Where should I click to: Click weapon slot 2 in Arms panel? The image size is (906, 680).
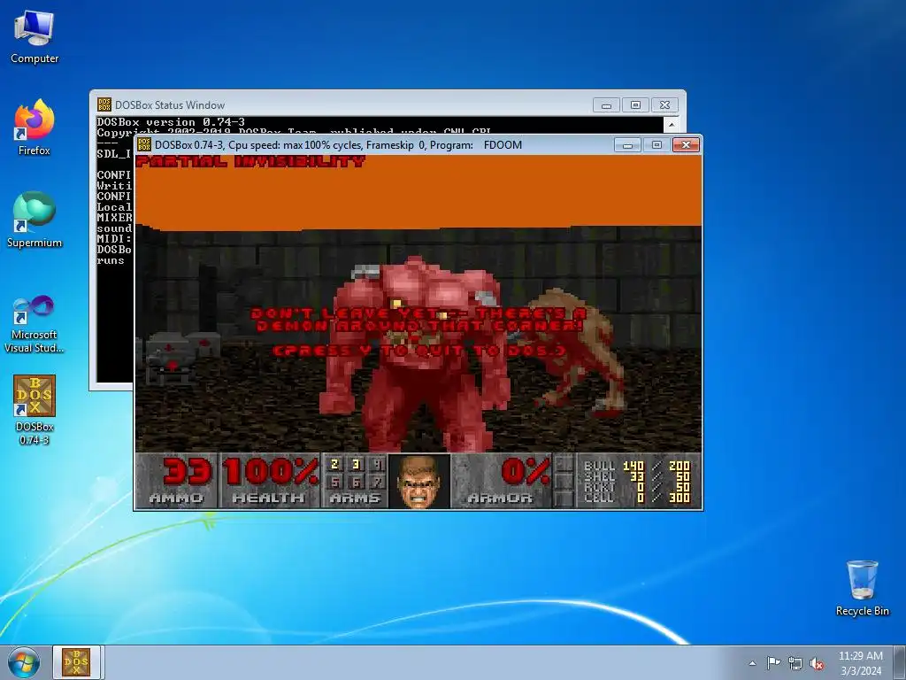click(x=334, y=464)
